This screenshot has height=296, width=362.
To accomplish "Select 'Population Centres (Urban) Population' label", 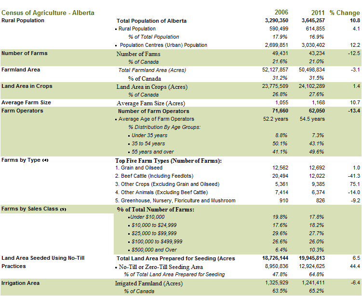I will click(x=163, y=45).
